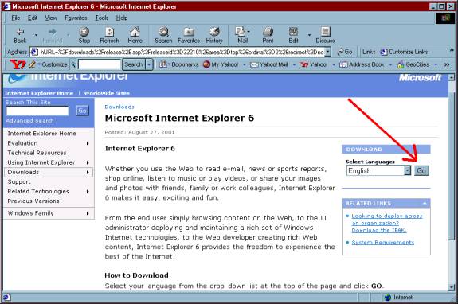The width and height of the screenshot is (458, 304).
Task: Select Downloads in the left navigation
Action: (x=49, y=172)
